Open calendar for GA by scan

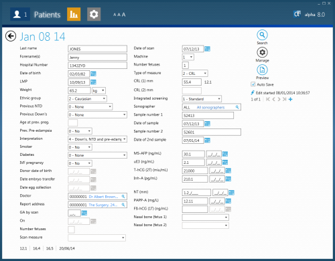84,213
